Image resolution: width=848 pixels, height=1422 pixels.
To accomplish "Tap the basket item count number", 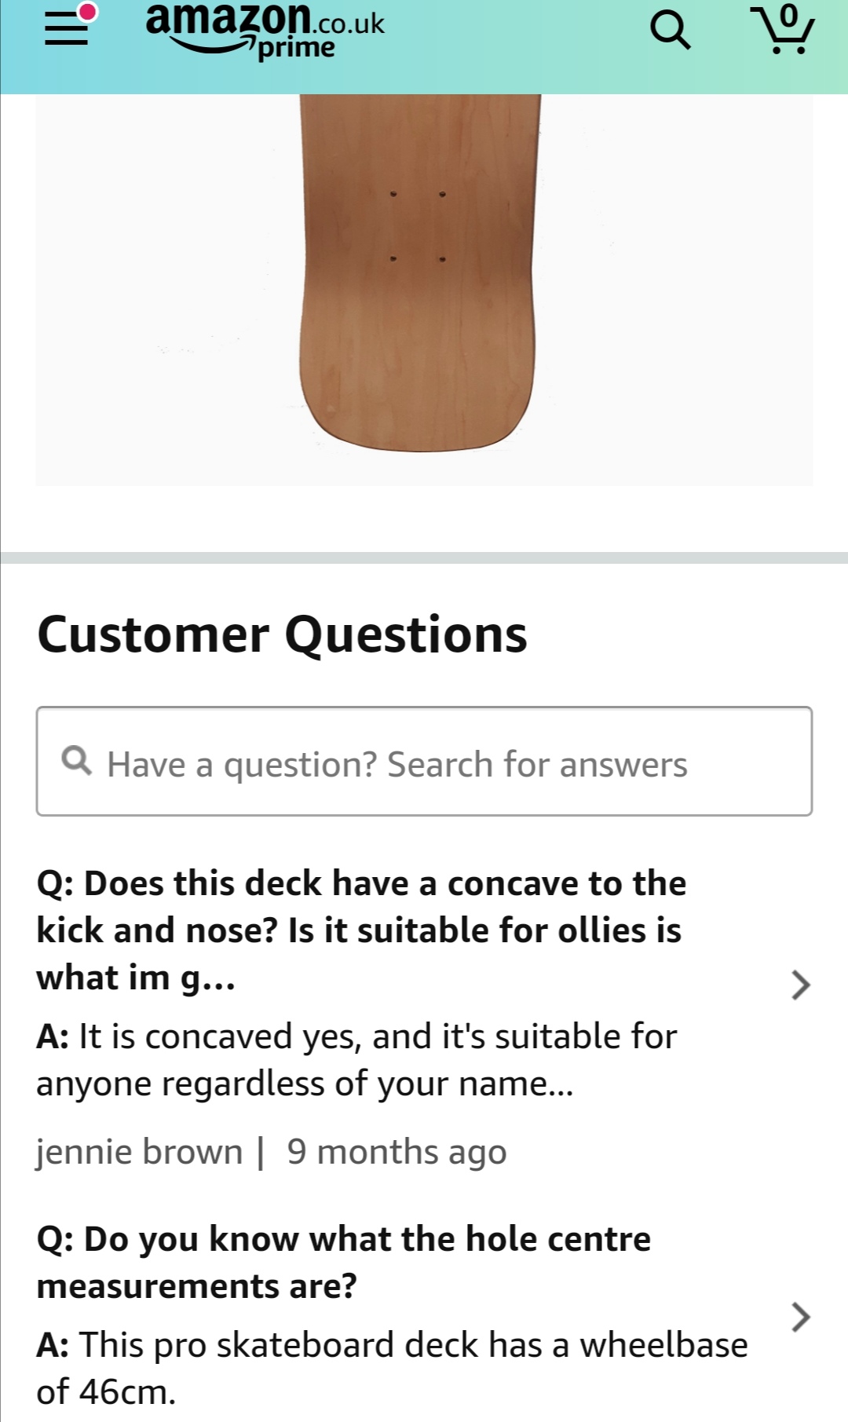I will (788, 15).
